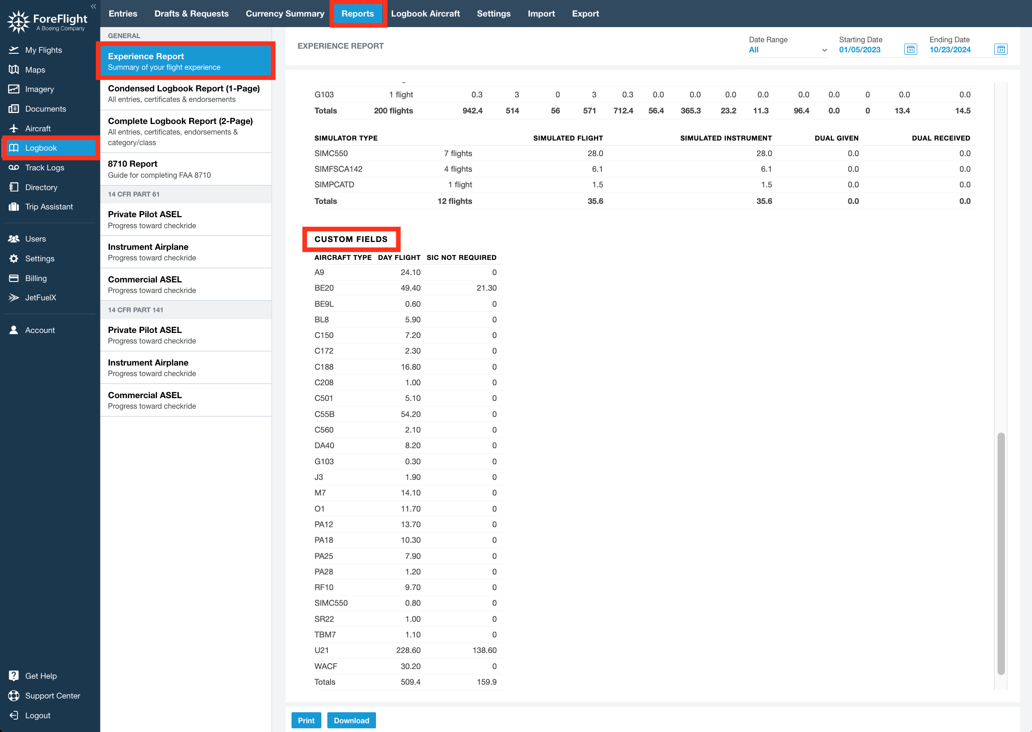Open the 8710 Report
Screen dimensions: 1032x732
185,169
